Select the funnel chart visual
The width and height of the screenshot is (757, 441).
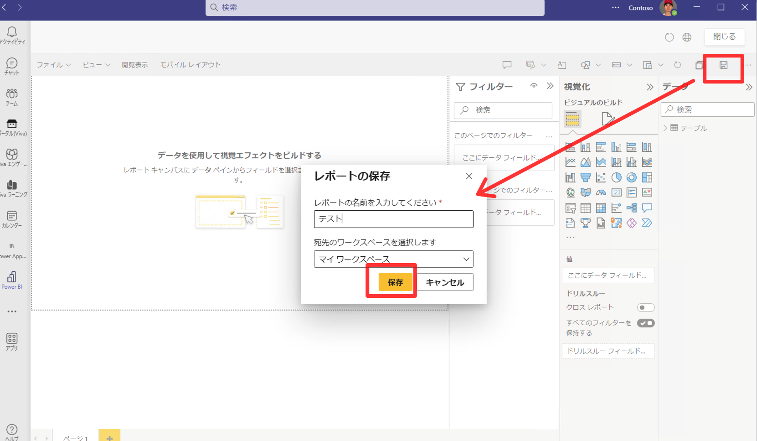pyautogui.click(x=585, y=177)
